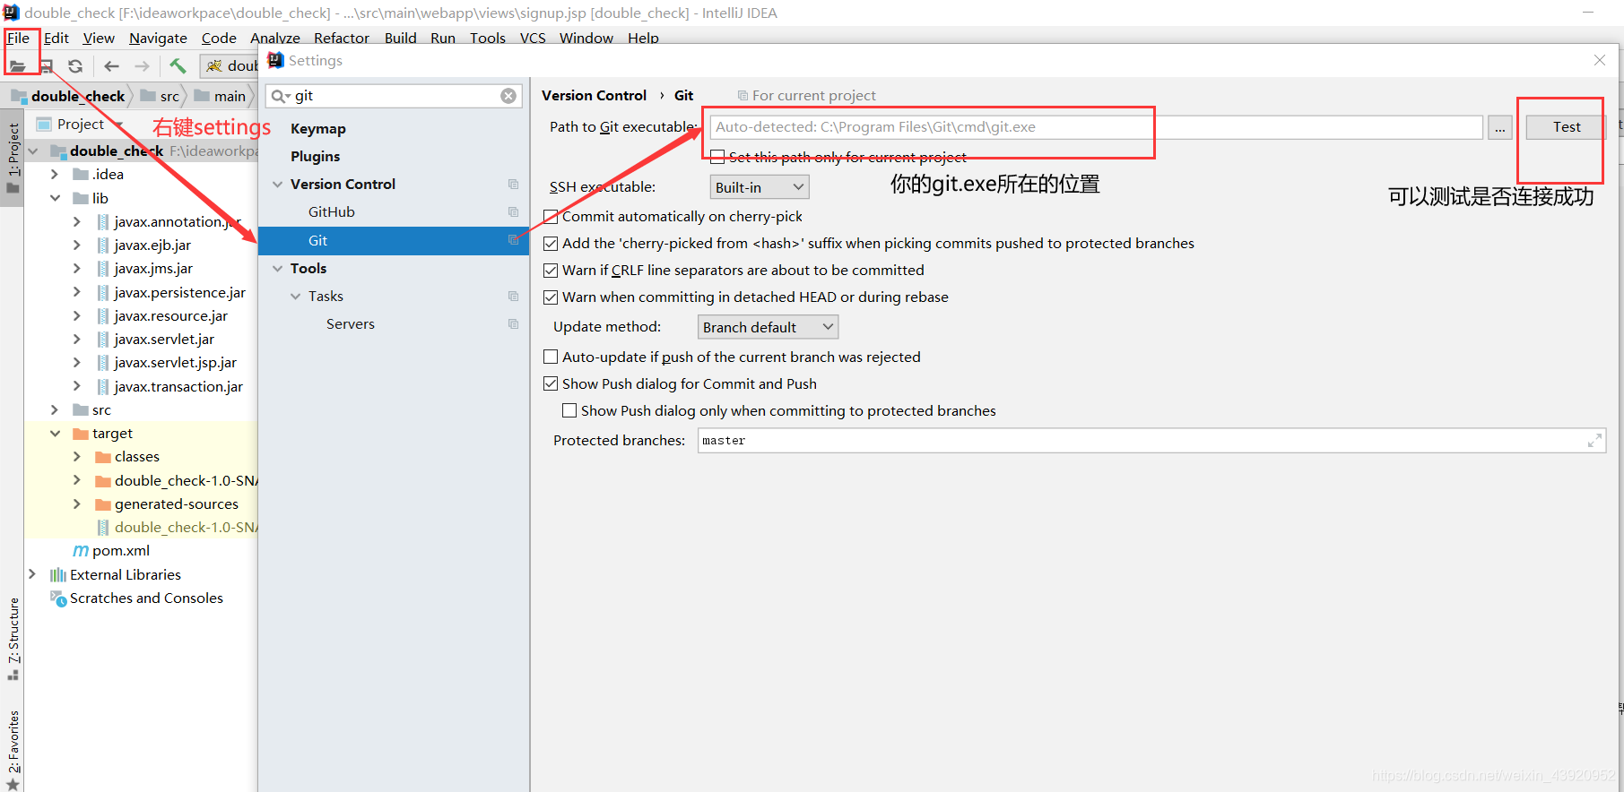Click the Save All toolbar icon
This screenshot has width=1624, height=792.
[x=47, y=66]
